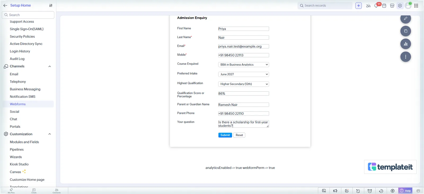
Task: Select Single Sign-On(SAML) in sidebar
Action: coord(26,29)
